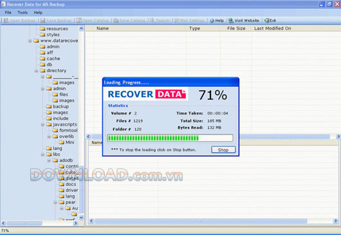This screenshot has width=341, height=235.
Task: Click the Files # value 1219
Action: point(138,121)
